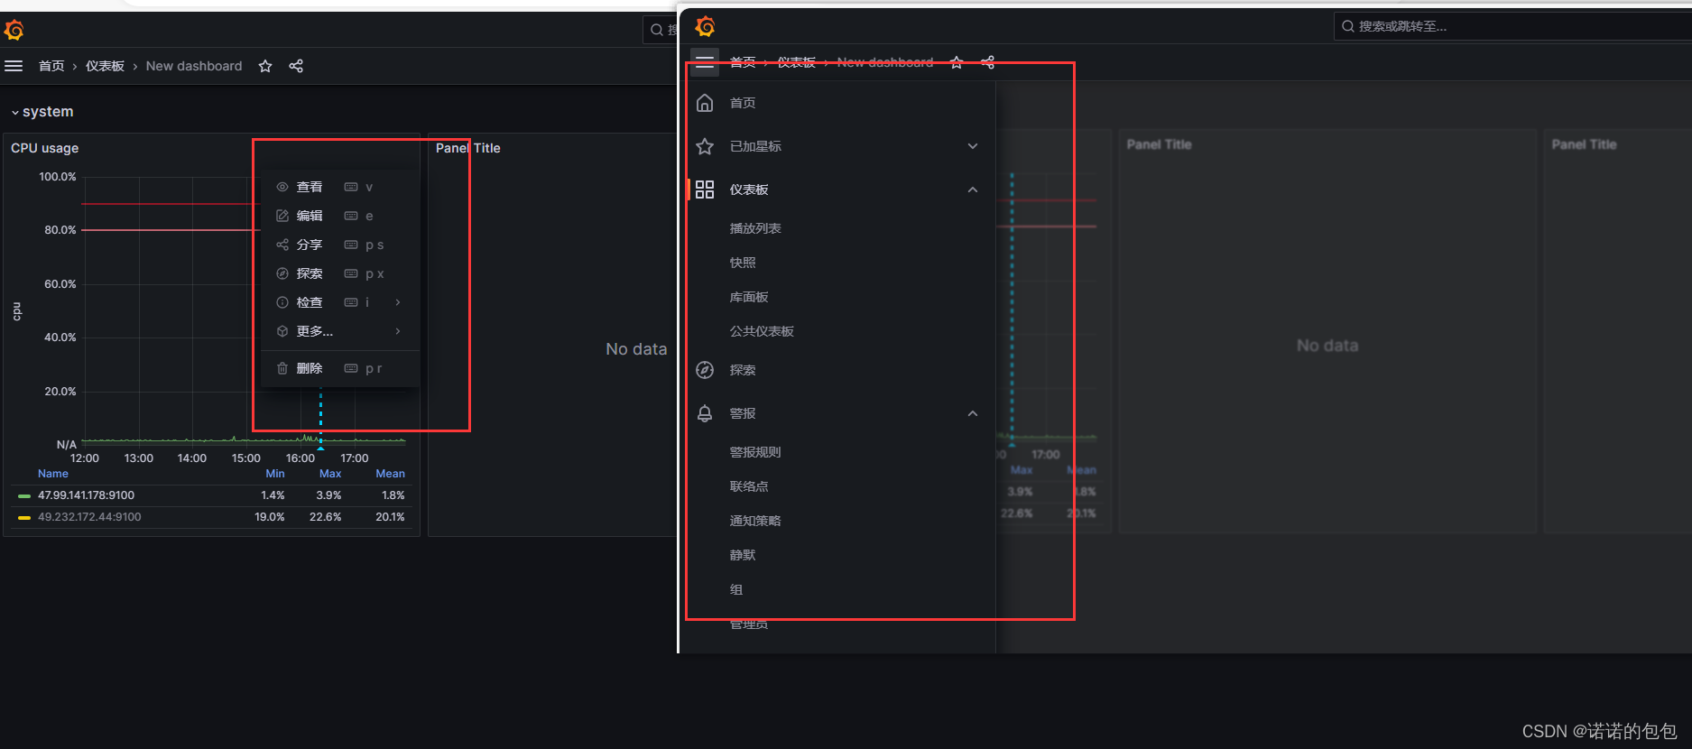
Task: Open 组 under 警报
Action: (x=736, y=589)
